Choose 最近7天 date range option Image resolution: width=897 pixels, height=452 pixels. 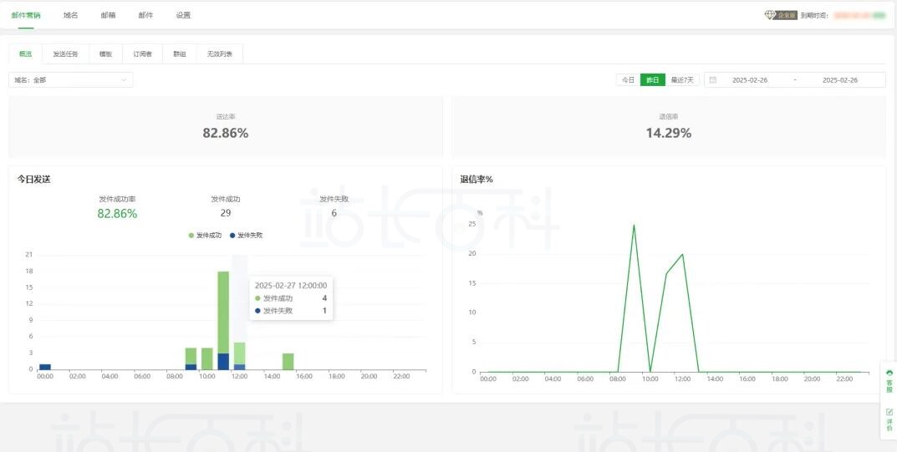click(x=682, y=80)
